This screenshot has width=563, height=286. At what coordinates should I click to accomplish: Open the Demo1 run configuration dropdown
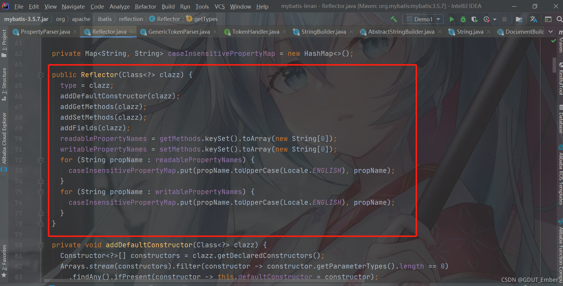[423, 19]
